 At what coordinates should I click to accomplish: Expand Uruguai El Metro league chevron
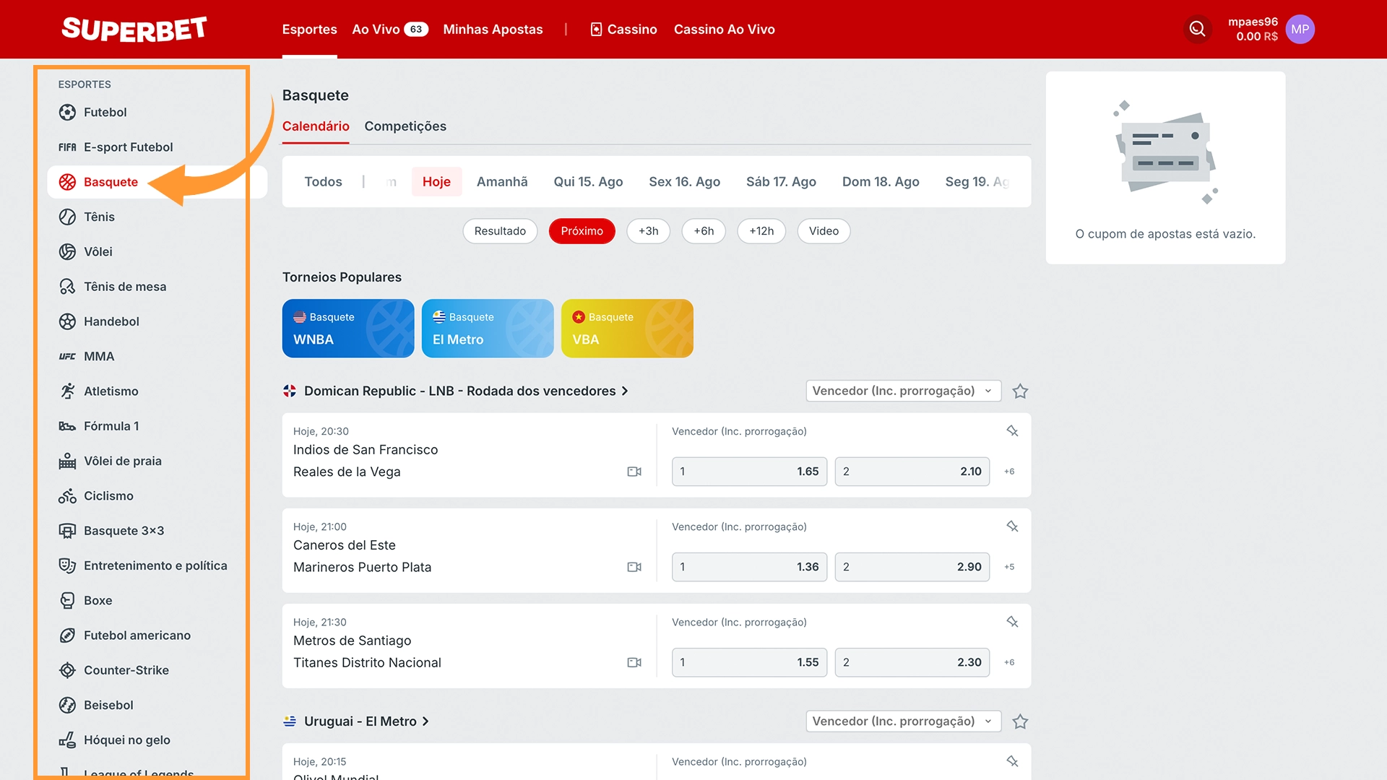tap(425, 721)
